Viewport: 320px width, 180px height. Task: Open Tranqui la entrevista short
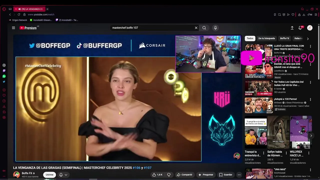point(256,132)
